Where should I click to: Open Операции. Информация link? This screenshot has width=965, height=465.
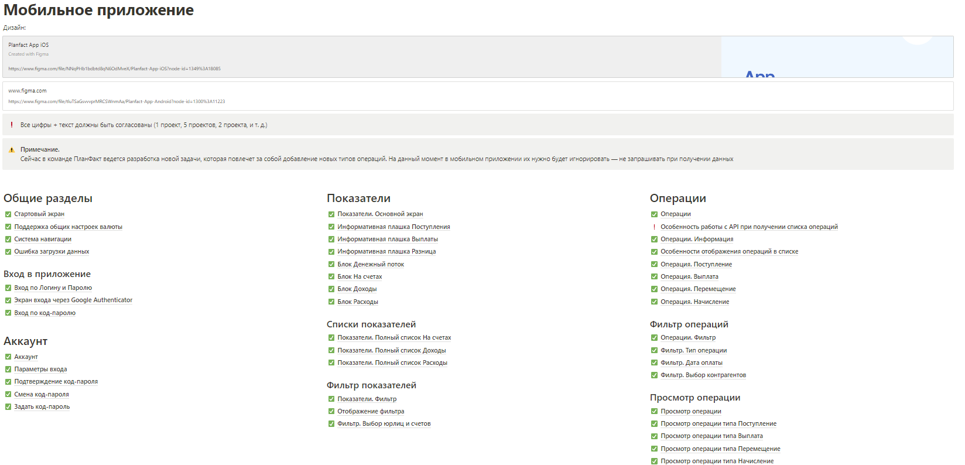[697, 239]
